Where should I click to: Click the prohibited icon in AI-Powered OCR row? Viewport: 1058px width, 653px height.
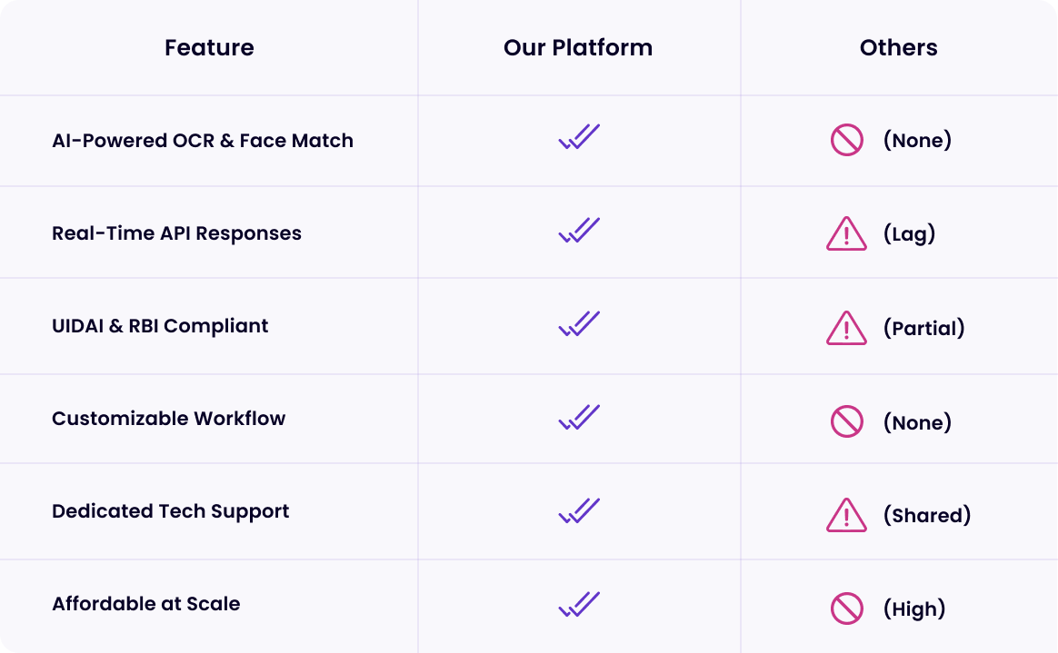847,140
